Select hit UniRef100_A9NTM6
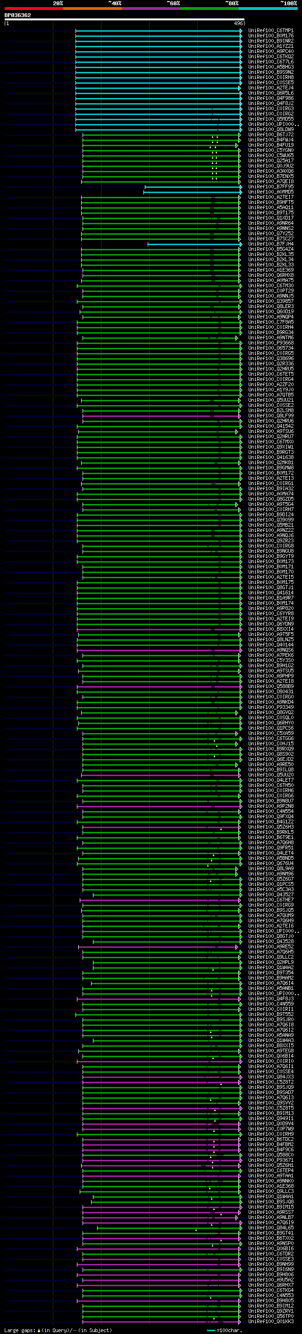This screenshot has height=1334, width=302. [x=270, y=338]
